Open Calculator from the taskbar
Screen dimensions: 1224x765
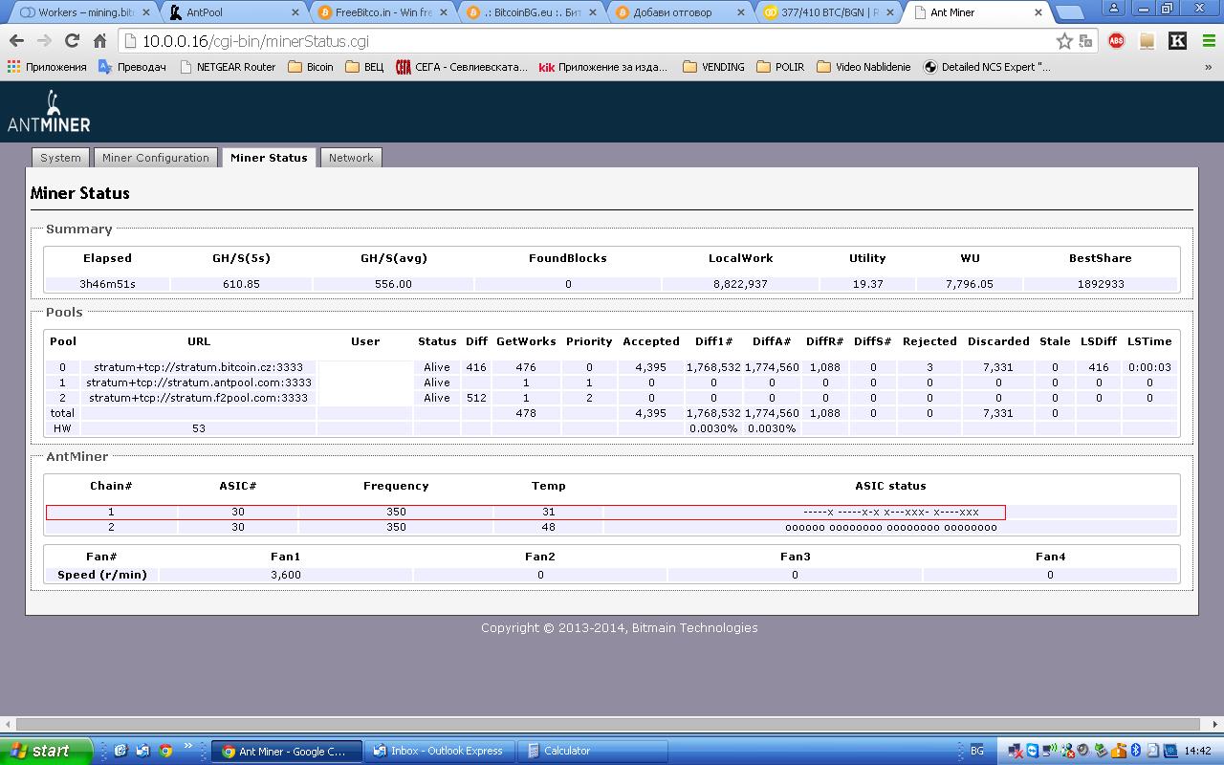[x=593, y=751]
